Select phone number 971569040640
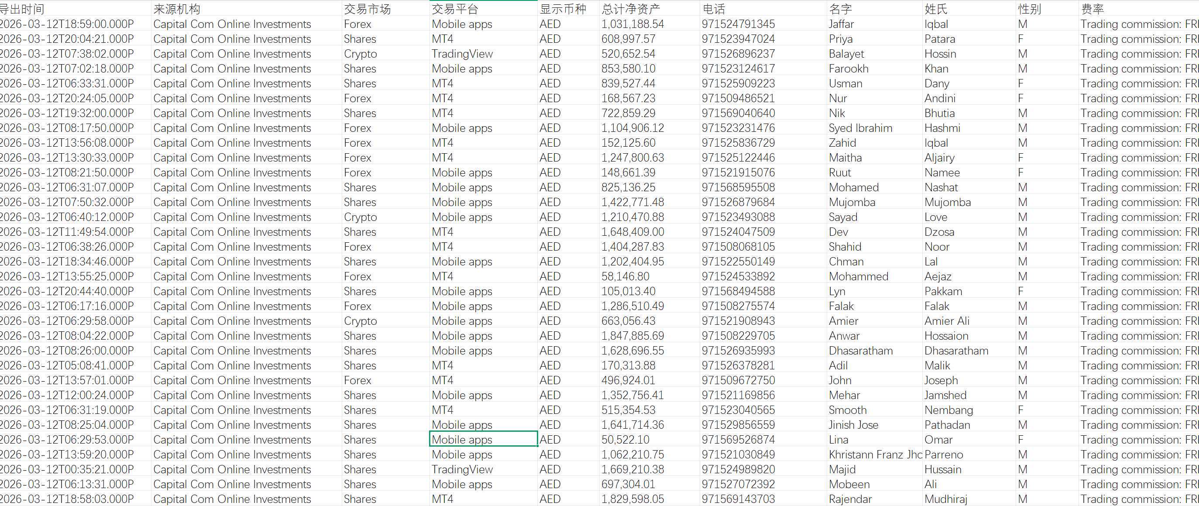The height and width of the screenshot is (506, 1199). [x=763, y=114]
